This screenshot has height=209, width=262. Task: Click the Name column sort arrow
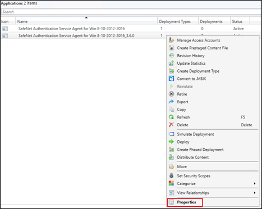tap(86, 18)
